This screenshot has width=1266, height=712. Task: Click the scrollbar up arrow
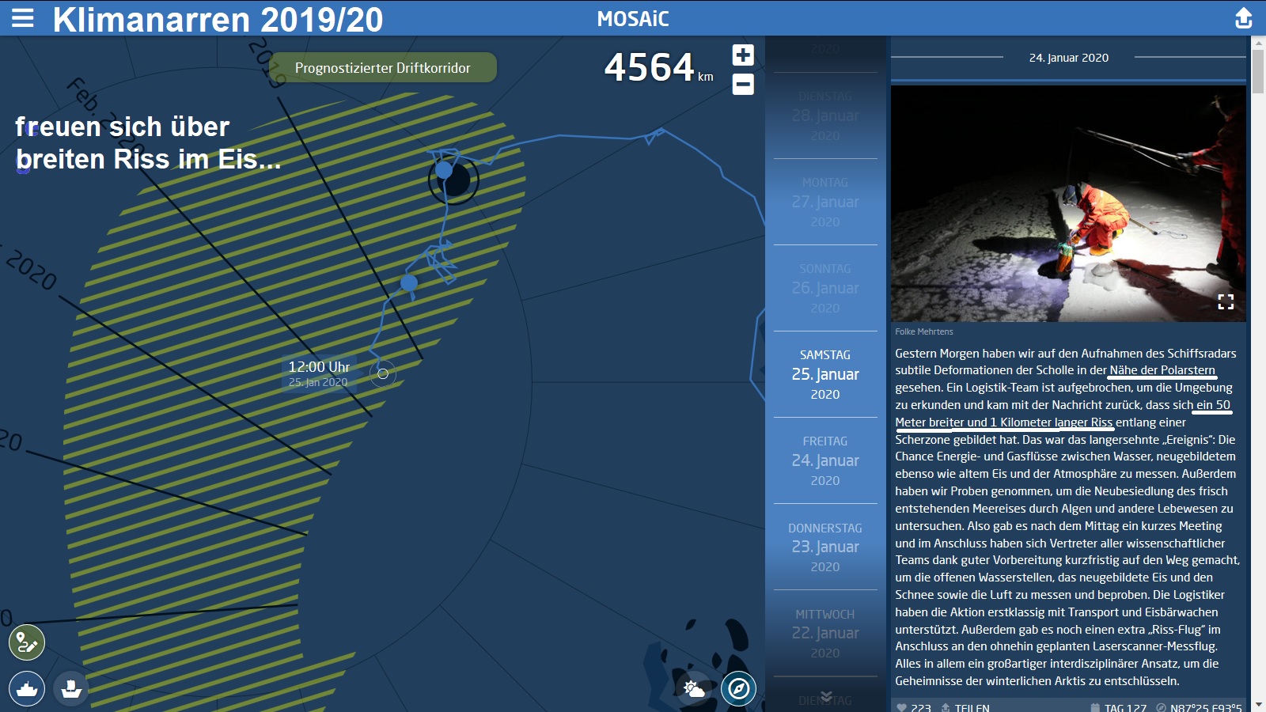click(1258, 43)
